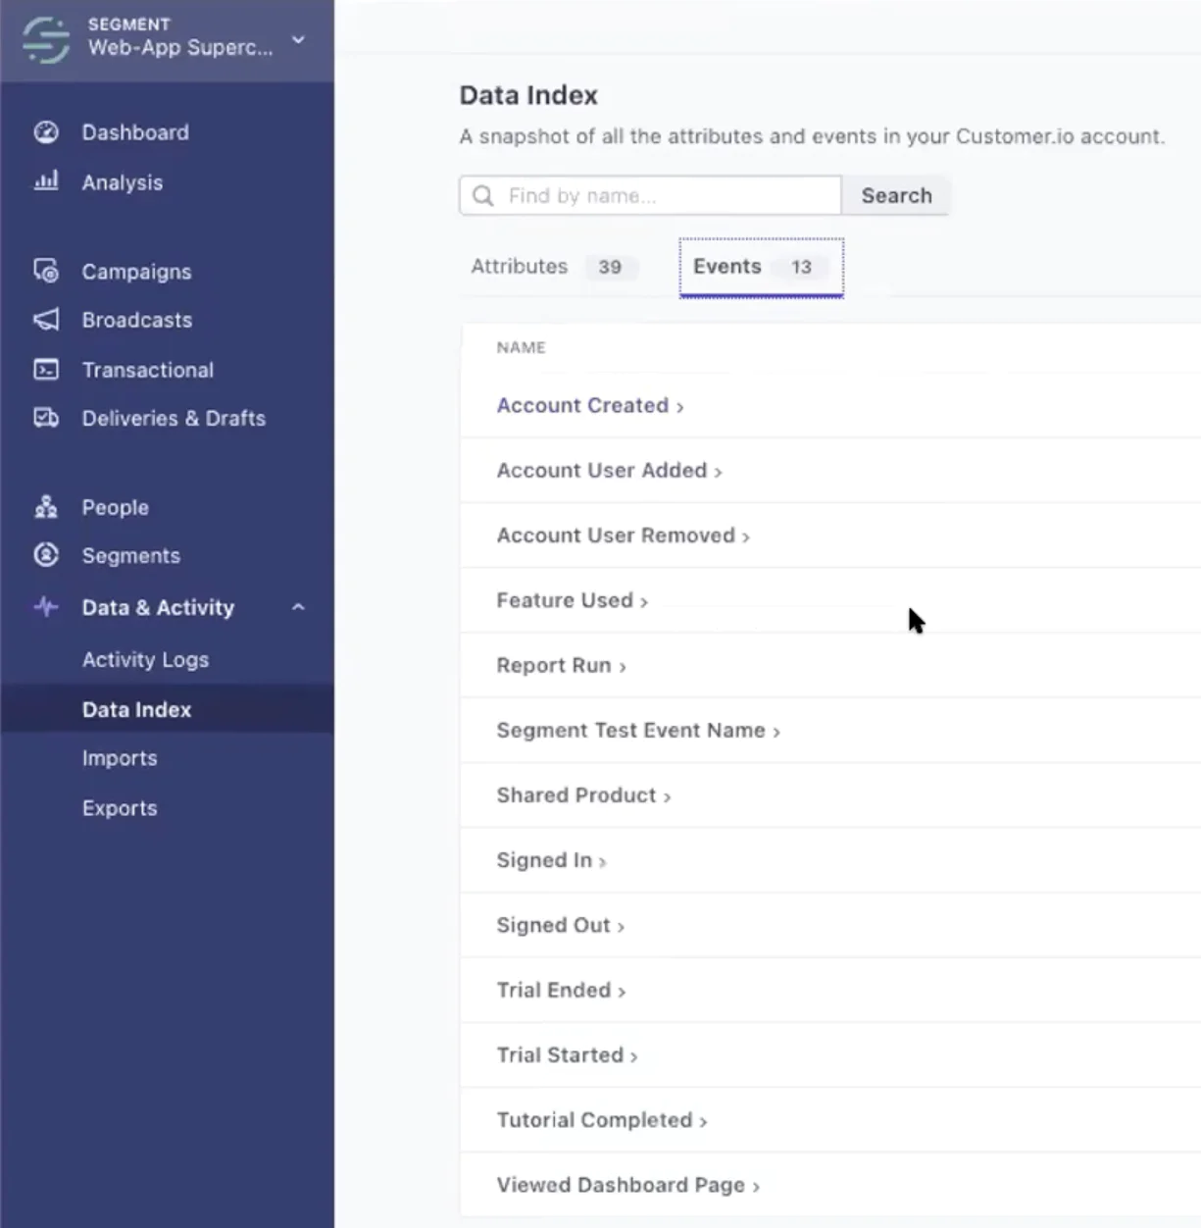Viewport: 1201px width, 1228px height.
Task: Click the NAME column header
Action: tap(522, 347)
